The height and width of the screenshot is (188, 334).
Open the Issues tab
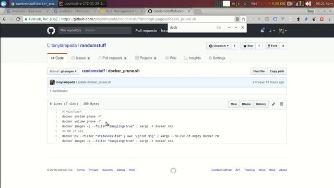[x=80, y=58]
